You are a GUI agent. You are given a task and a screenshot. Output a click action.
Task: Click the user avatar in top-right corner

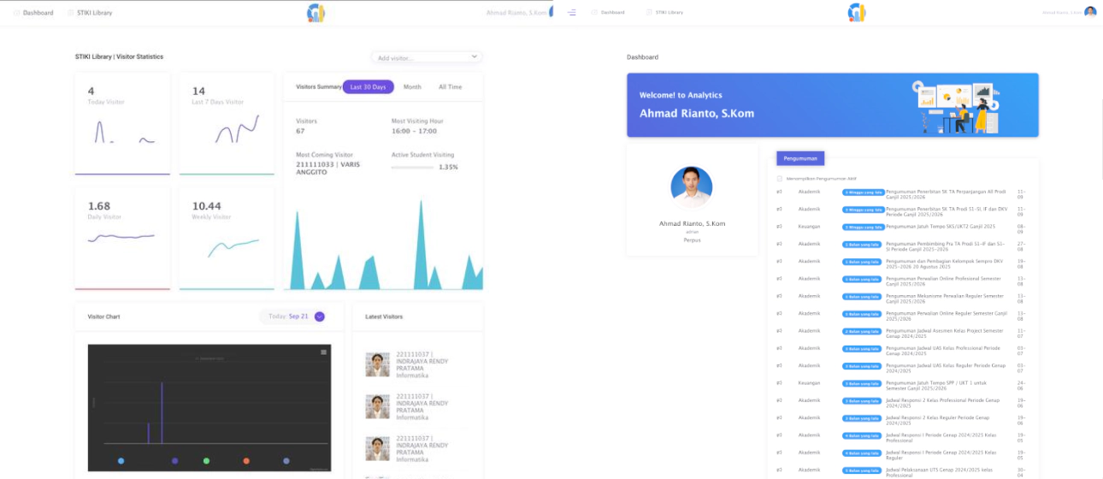[1090, 12]
